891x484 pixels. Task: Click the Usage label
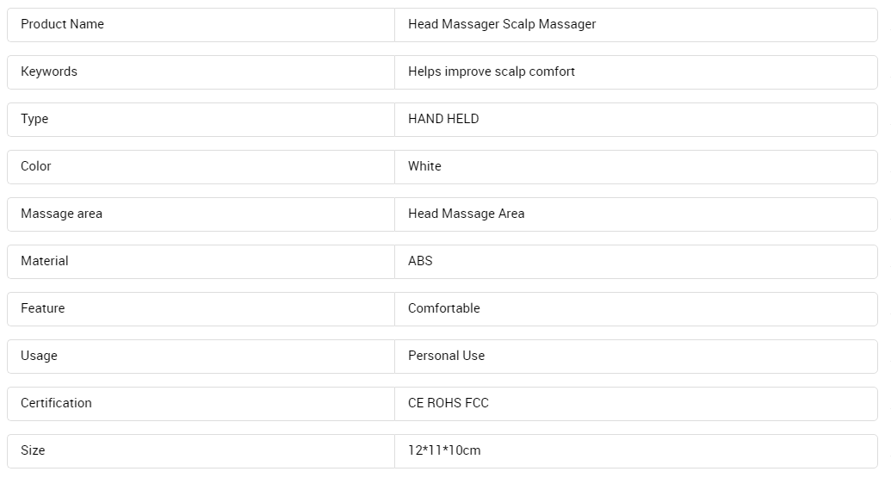(39, 356)
